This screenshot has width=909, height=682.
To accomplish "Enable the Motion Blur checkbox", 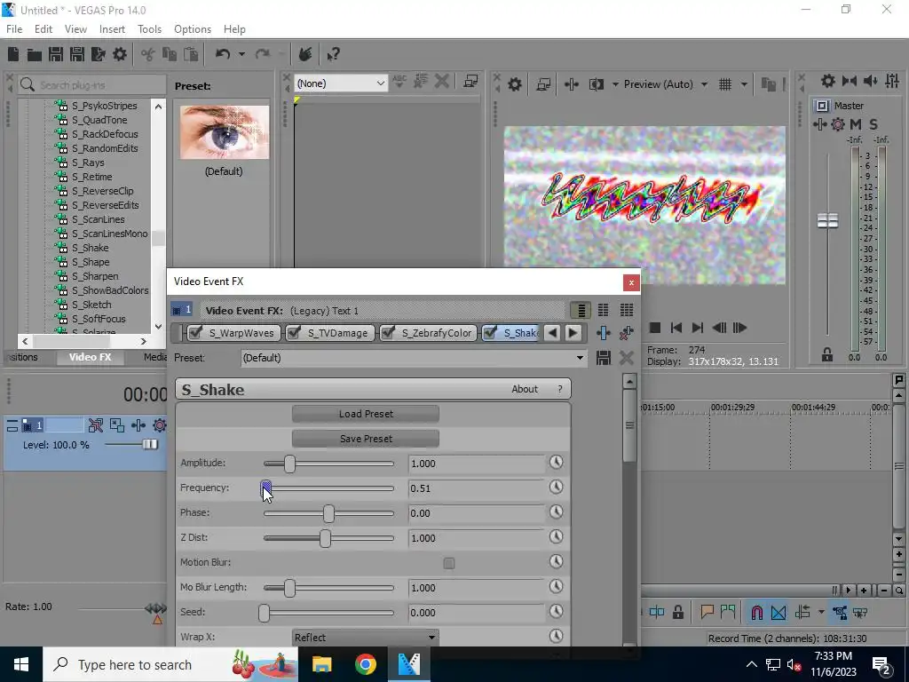I will (448, 562).
